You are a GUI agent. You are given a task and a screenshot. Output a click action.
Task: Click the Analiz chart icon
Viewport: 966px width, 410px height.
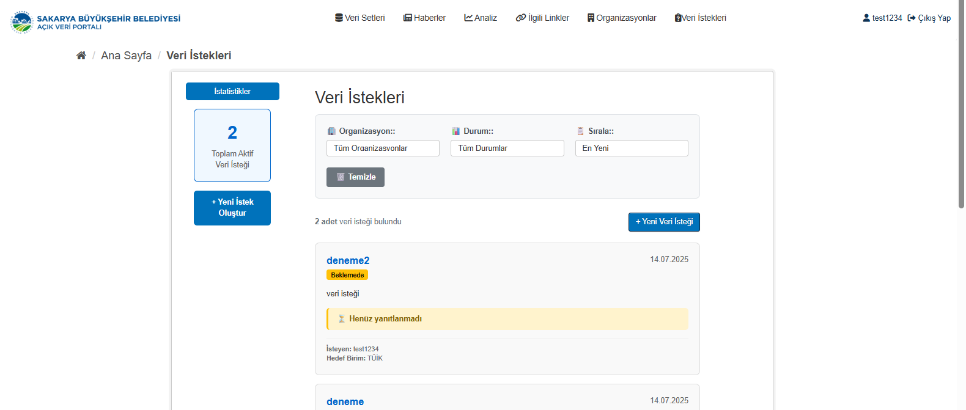tap(468, 18)
